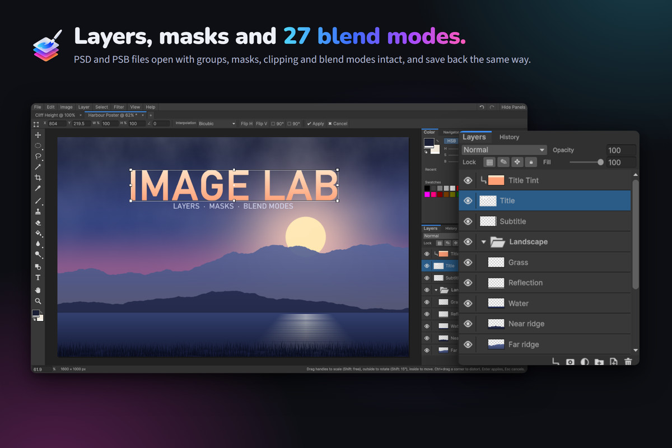The width and height of the screenshot is (672, 448).
Task: Select the Blur droplet tool
Action: point(38,244)
